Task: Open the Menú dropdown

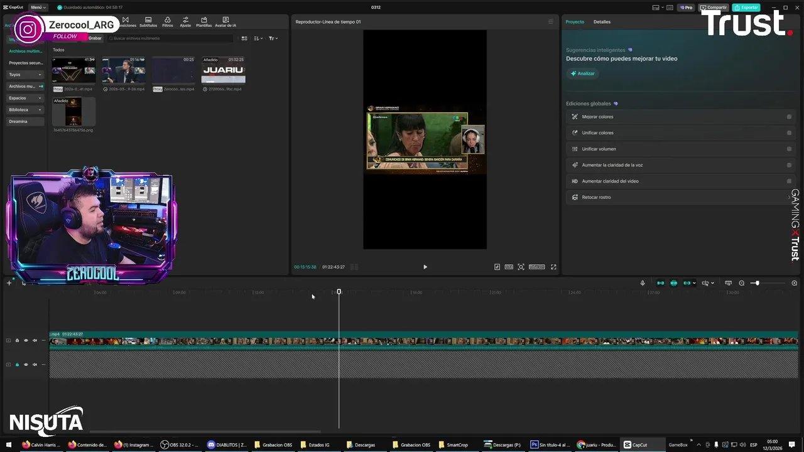Action: click(x=38, y=8)
